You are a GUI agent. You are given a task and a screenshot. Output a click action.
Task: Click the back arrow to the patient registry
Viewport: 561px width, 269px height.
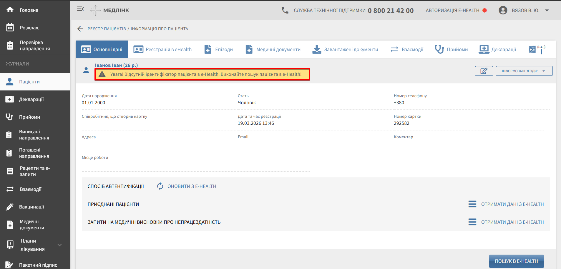[x=80, y=29]
